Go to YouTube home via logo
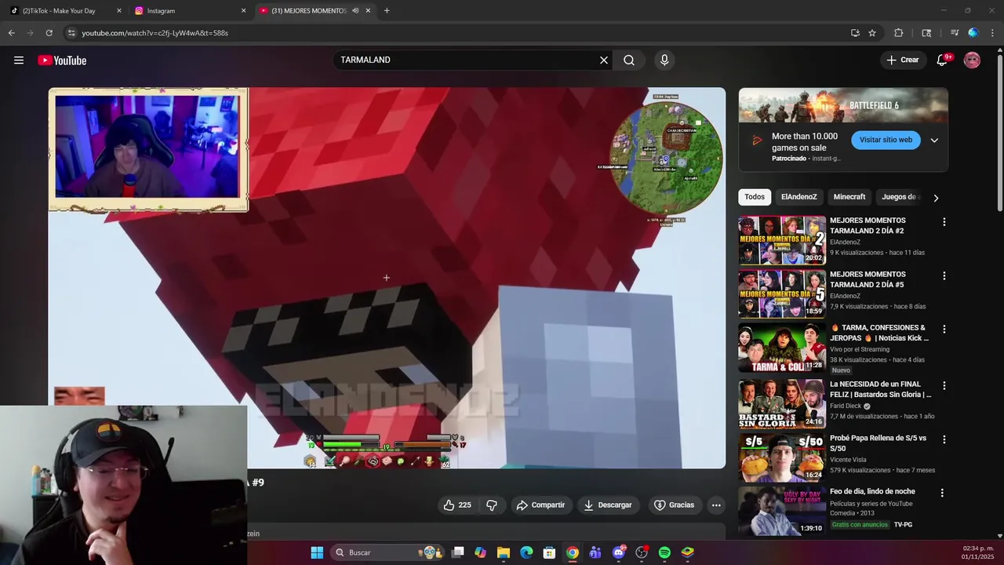Image resolution: width=1004 pixels, height=565 pixels. coord(62,60)
